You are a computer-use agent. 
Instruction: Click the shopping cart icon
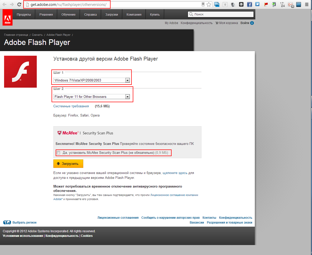tap(217, 23)
